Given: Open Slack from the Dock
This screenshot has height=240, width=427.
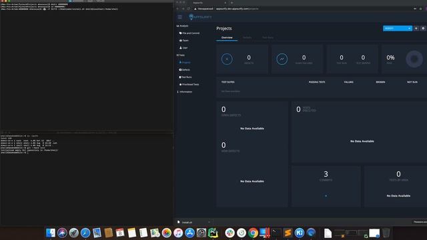Looking at the screenshot, I should [x=230, y=233].
